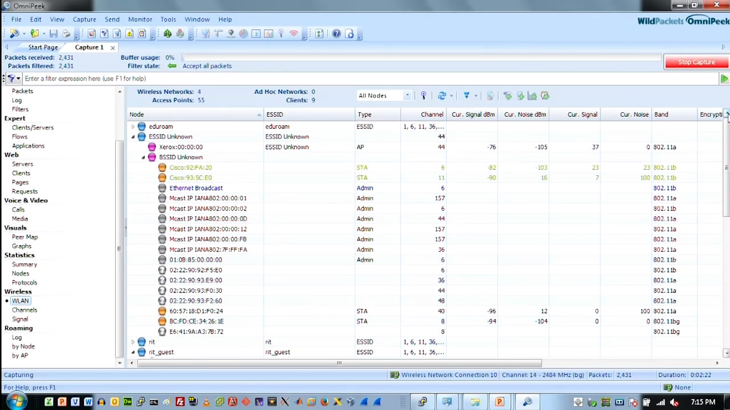The height and width of the screenshot is (410, 730).
Task: Open the Tools menu
Action: (x=168, y=19)
